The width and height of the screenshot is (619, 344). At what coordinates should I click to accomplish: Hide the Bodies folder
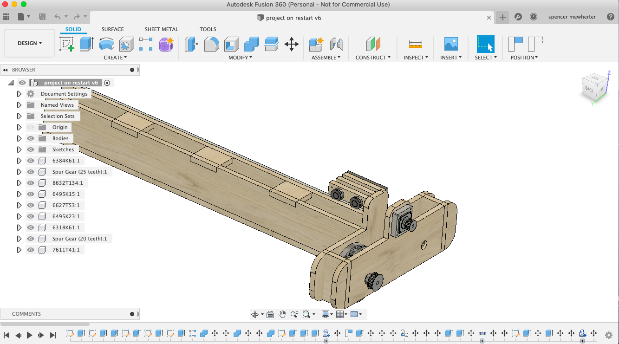pyautogui.click(x=31, y=138)
